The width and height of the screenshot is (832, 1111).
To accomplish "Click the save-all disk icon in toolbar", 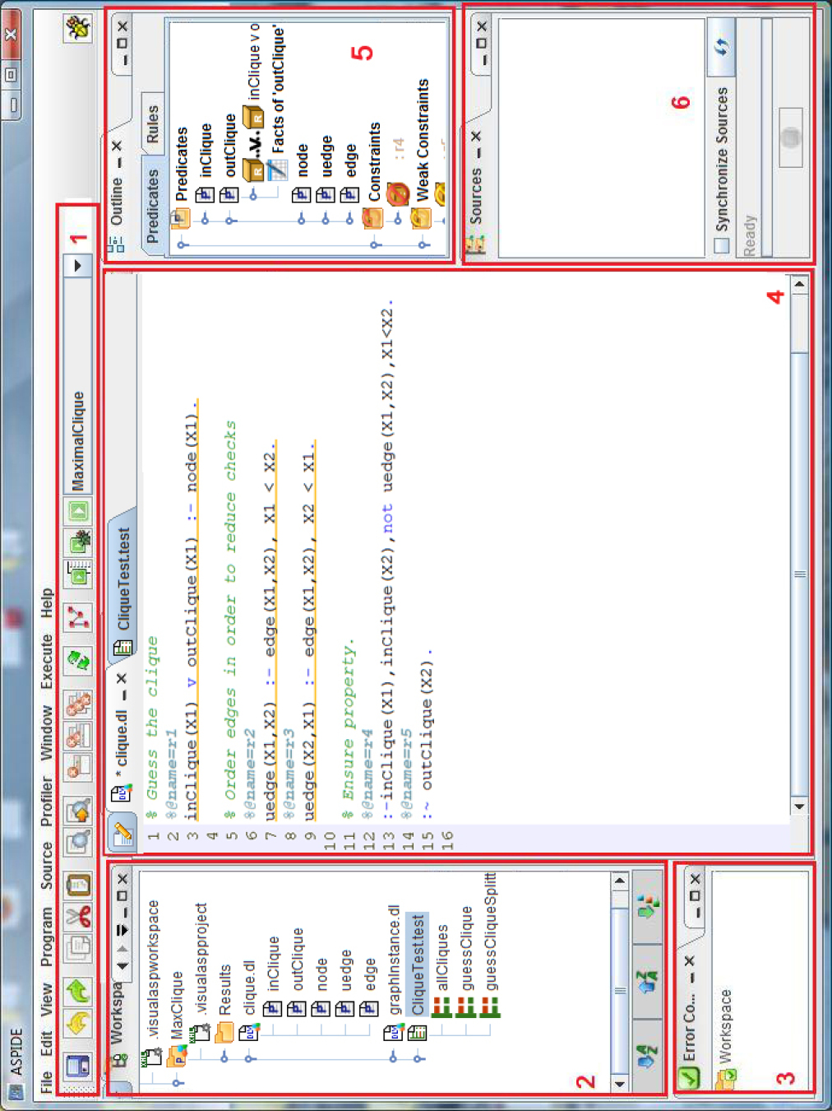I will point(78,1066).
